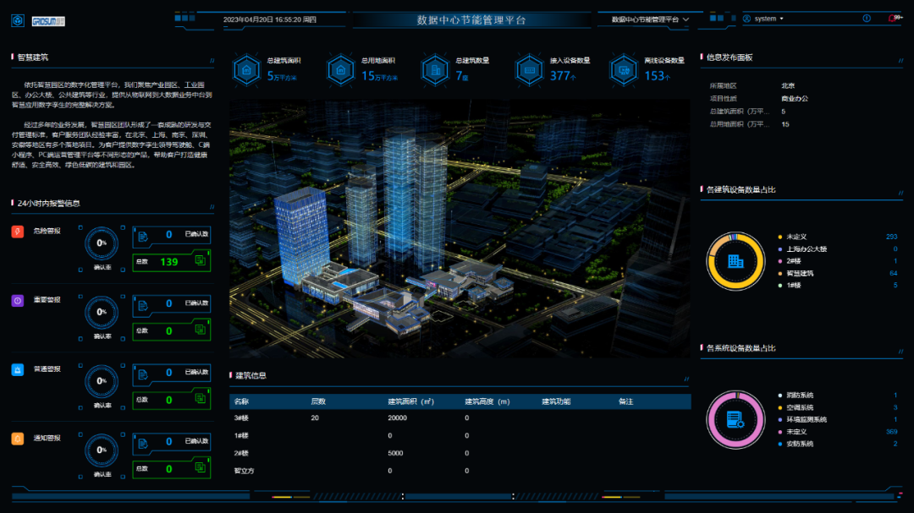This screenshot has height=513, width=914.
Task: Click the info circle icon in header
Action: coord(867,19)
